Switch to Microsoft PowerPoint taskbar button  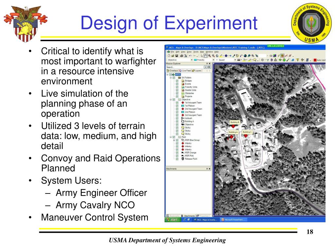point(234,220)
